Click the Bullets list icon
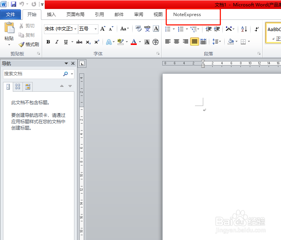 [168, 29]
